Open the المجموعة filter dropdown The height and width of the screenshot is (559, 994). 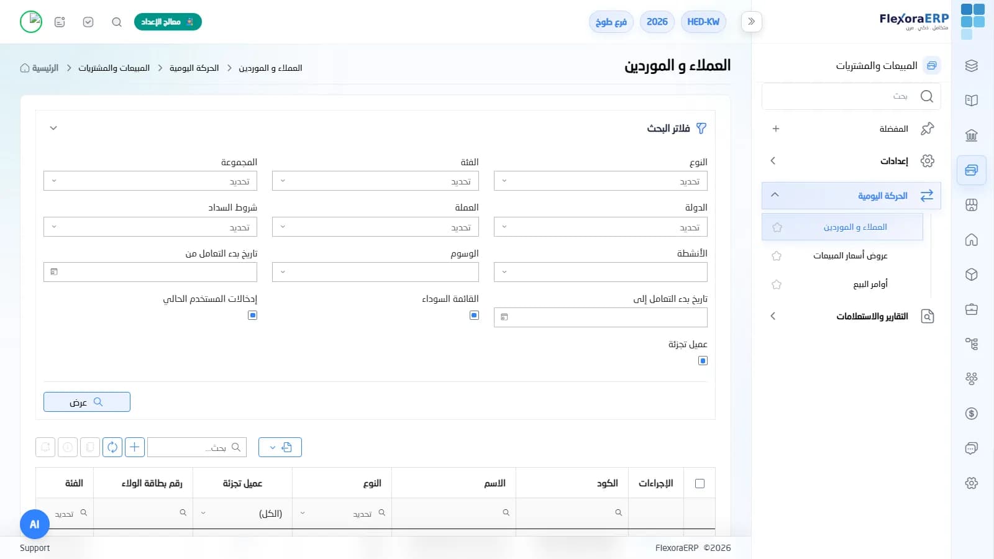[150, 181]
